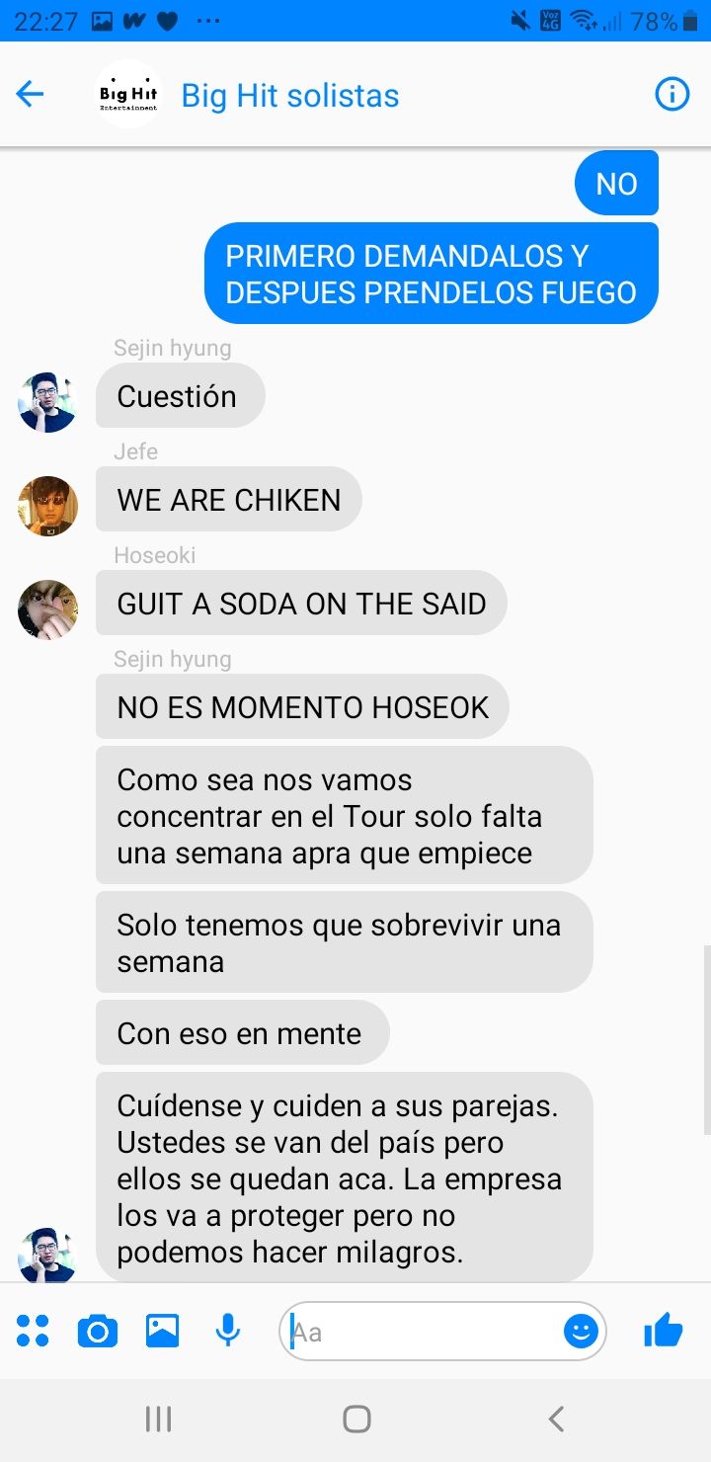Tap the Big Hit group avatar
The image size is (711, 1462).
[128, 95]
